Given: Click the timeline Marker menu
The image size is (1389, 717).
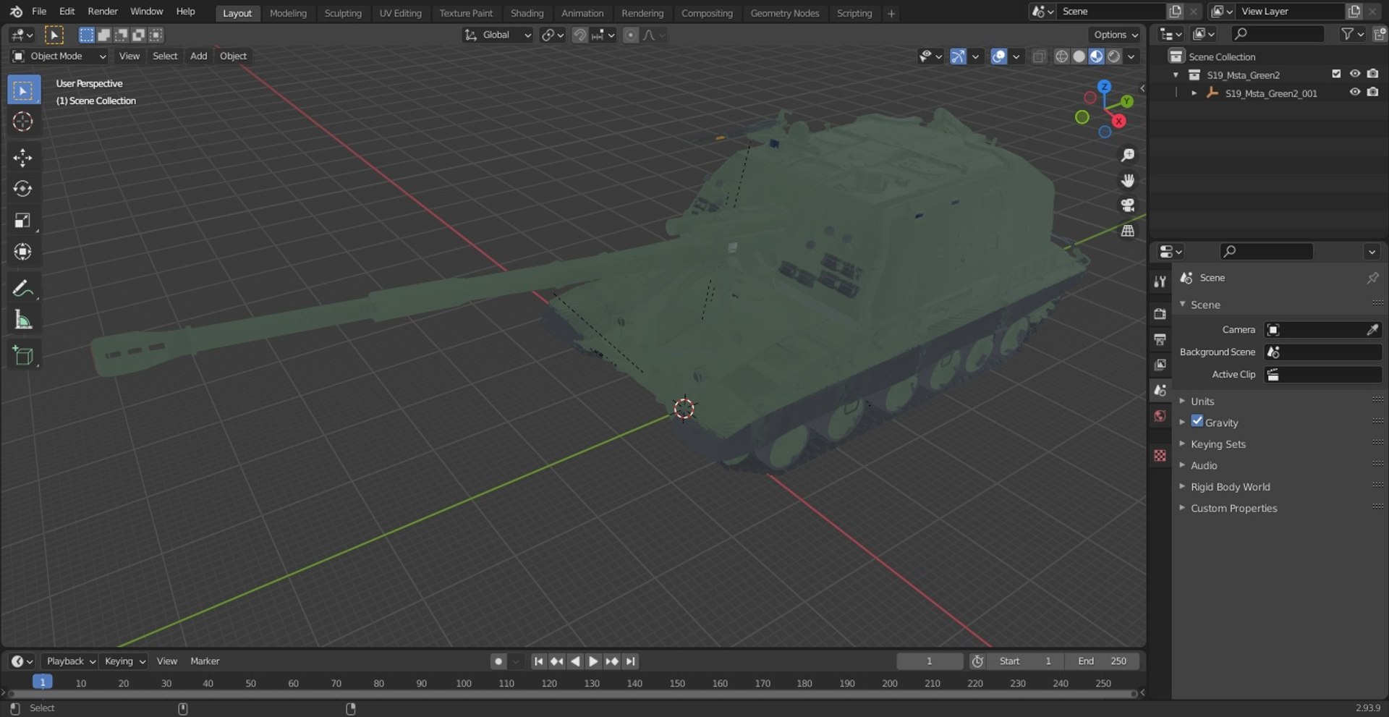Looking at the screenshot, I should (x=205, y=661).
